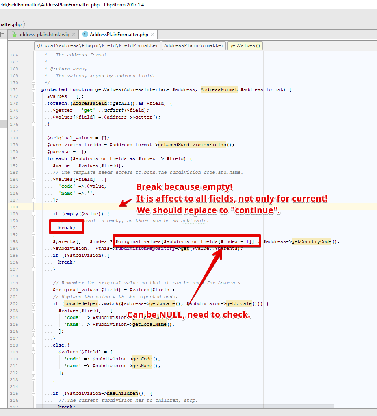
Task: Click the getUsedSubdivisionFields method call
Action: (x=192, y=145)
